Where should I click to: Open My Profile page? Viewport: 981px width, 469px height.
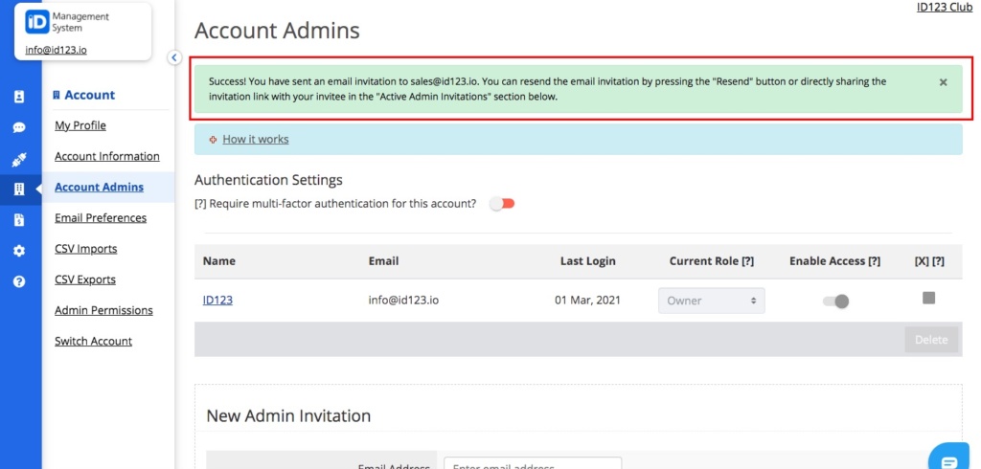[x=80, y=125]
